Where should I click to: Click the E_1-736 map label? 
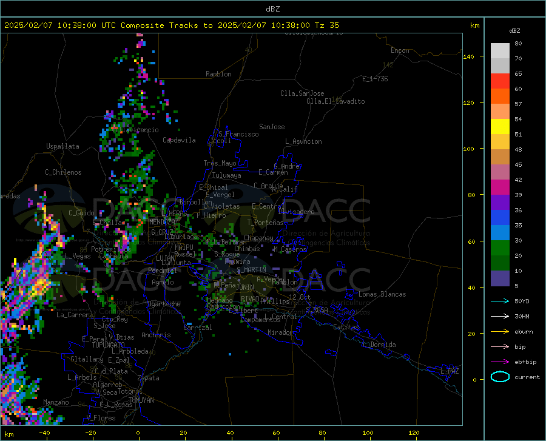click(375, 79)
